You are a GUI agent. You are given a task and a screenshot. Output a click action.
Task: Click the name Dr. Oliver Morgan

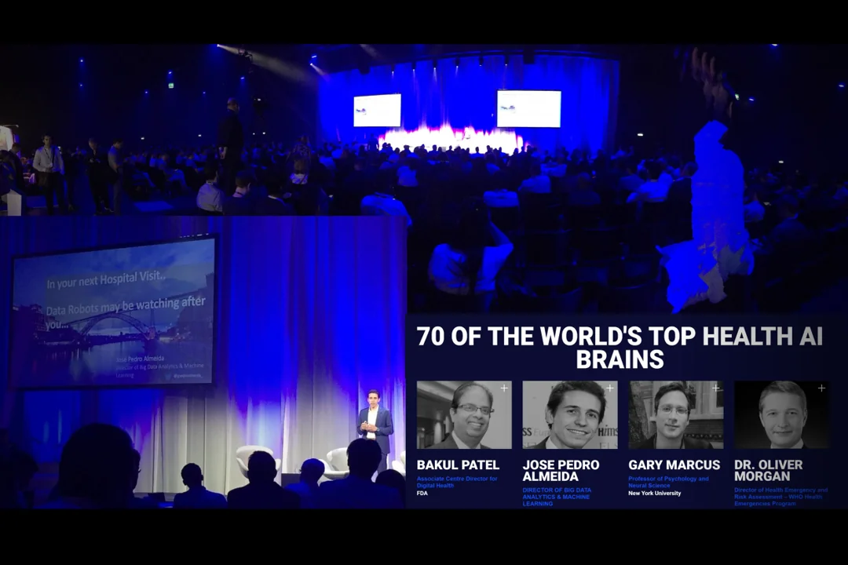pos(769,470)
